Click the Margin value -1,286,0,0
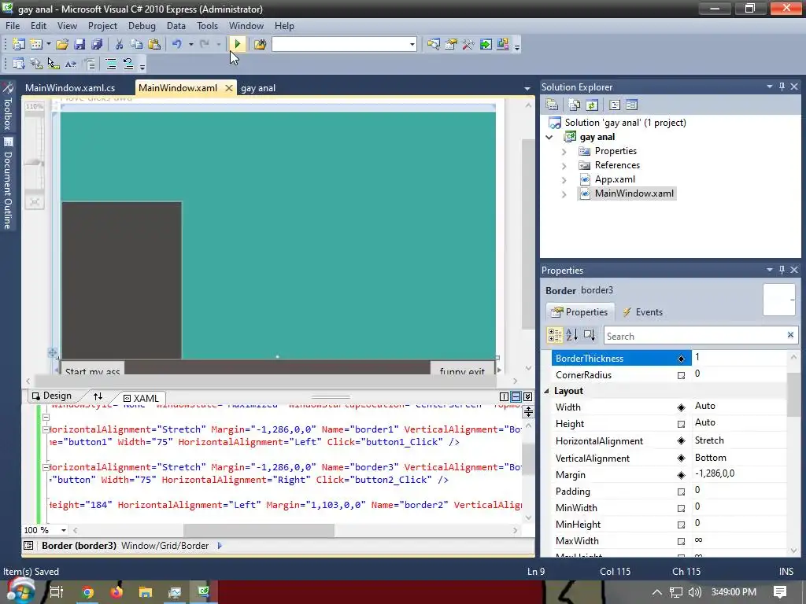 715,473
